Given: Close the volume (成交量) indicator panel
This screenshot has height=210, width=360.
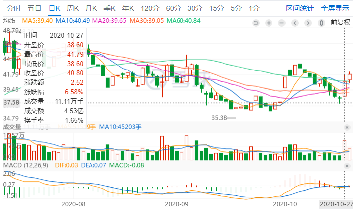Looking at the screenshot, I should (347, 127).
